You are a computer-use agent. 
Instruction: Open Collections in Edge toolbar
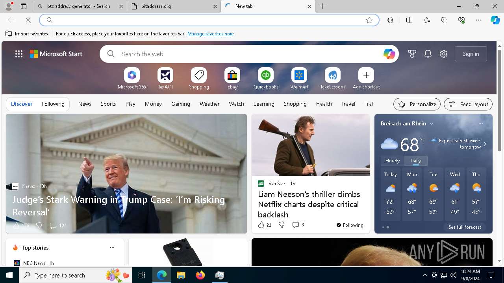444,20
